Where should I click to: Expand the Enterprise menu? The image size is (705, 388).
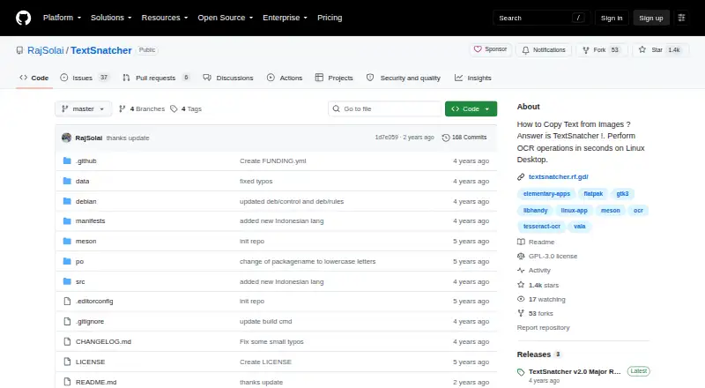tap(285, 18)
